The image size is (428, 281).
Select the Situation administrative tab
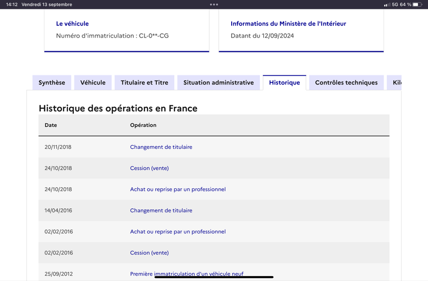click(x=218, y=82)
